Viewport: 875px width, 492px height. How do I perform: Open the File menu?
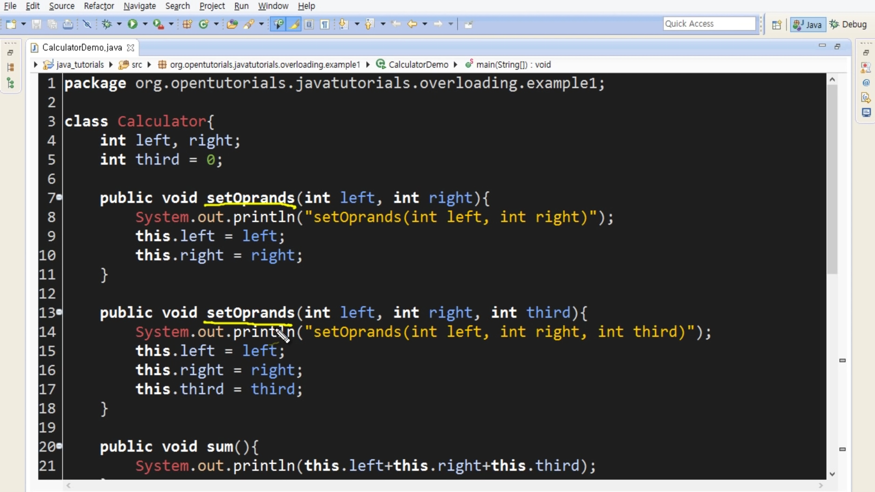pos(10,6)
